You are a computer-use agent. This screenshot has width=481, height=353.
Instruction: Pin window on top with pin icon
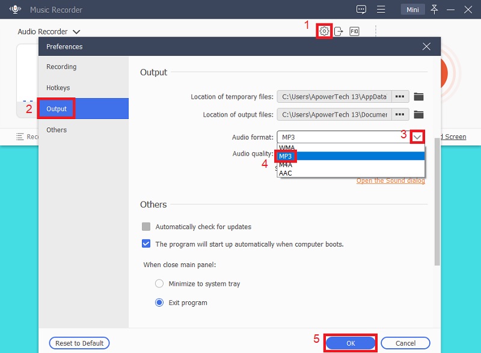[434, 10]
